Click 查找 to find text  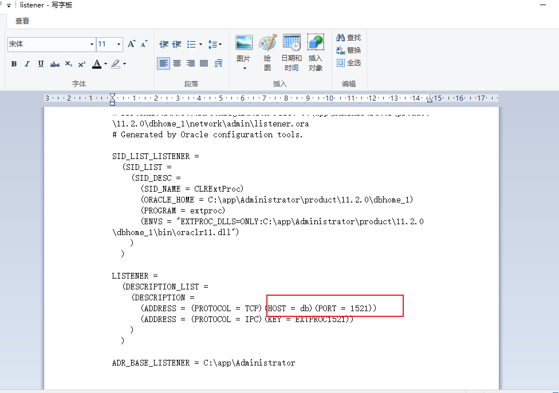349,38
